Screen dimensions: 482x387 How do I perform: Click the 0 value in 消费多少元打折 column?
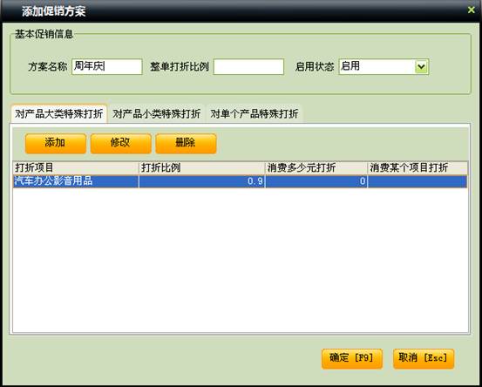(316, 181)
